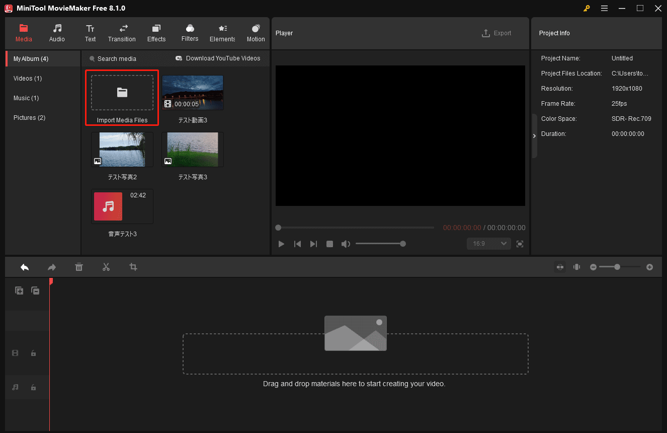Switch to the Motion tab
The width and height of the screenshot is (667, 433).
(x=256, y=33)
